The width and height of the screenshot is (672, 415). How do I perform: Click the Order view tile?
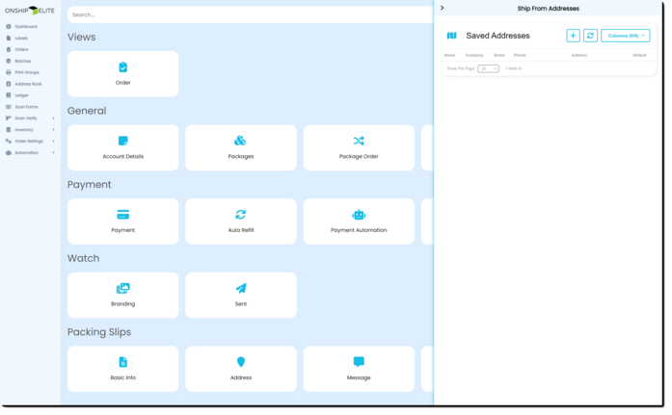click(122, 74)
